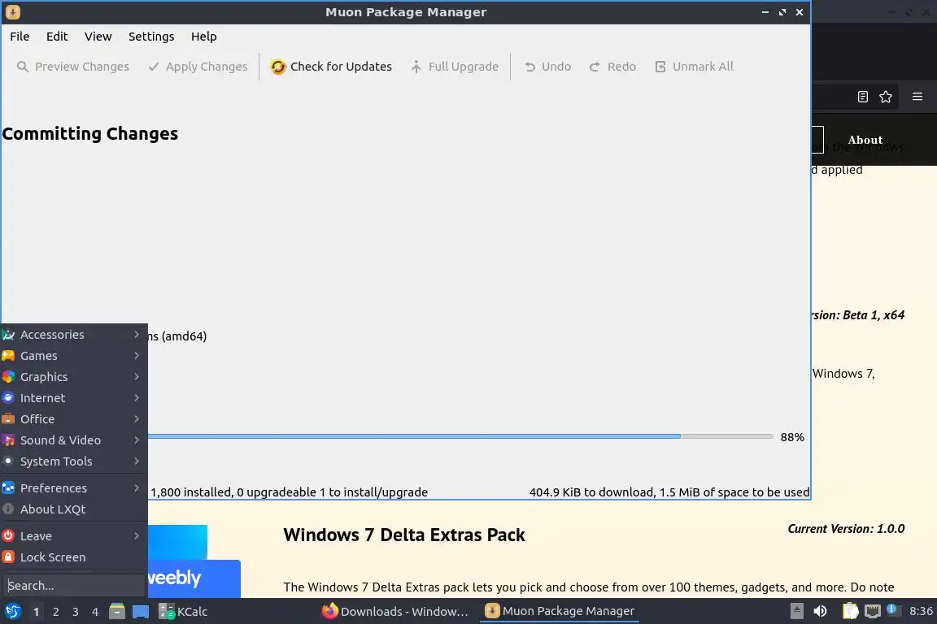Open the File menu
Viewport: 937px width, 624px height.
(x=20, y=37)
